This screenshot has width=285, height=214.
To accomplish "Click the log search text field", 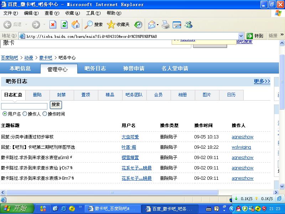I will [x=24, y=106].
